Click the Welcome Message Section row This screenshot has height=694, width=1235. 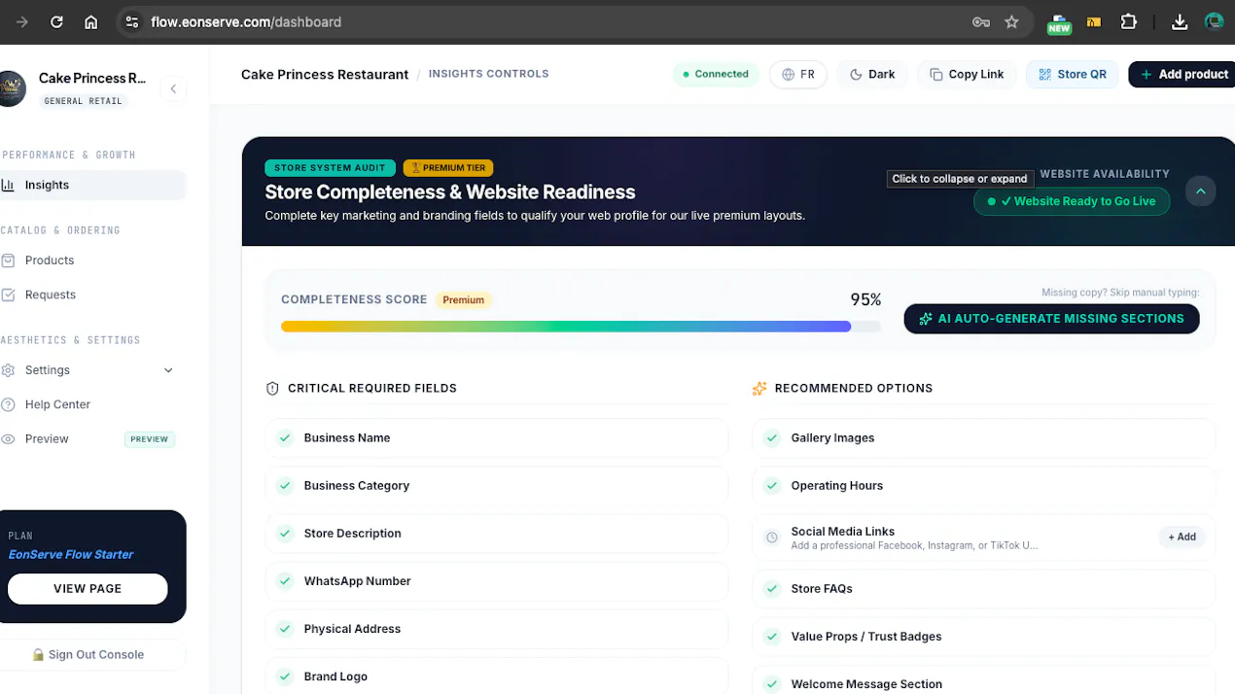click(983, 680)
